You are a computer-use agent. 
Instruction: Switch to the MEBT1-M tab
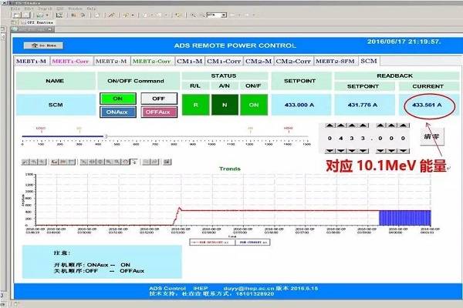32,61
